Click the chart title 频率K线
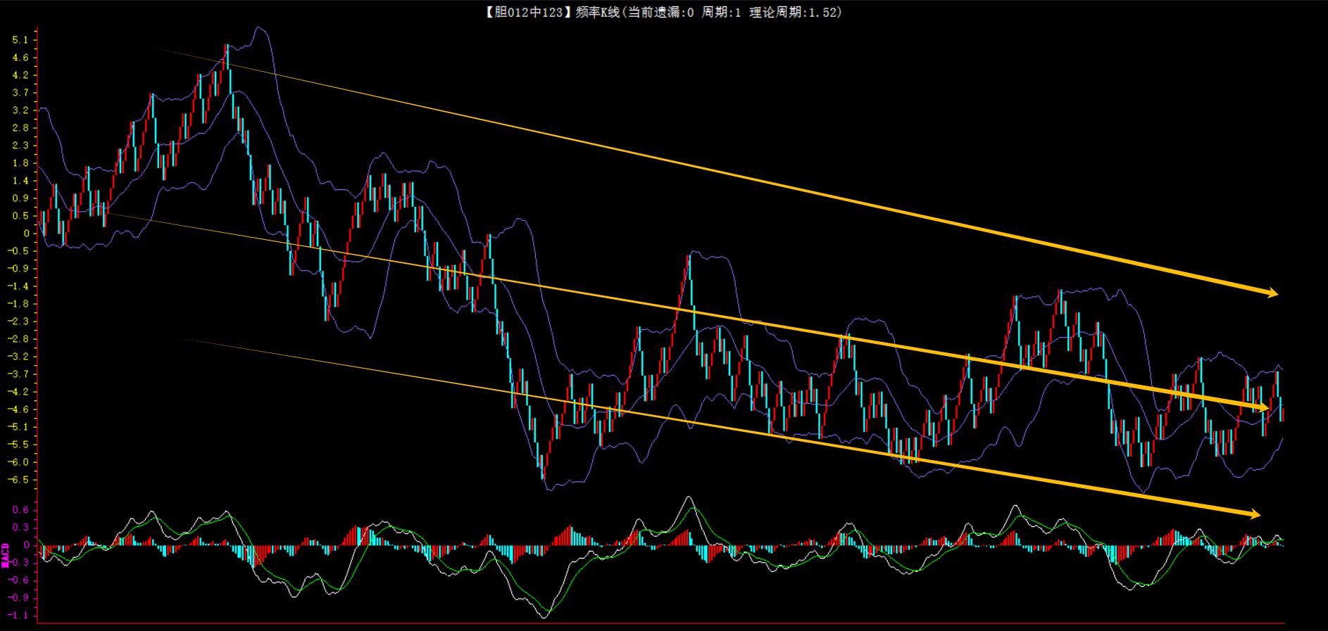1328x631 pixels. [597, 12]
